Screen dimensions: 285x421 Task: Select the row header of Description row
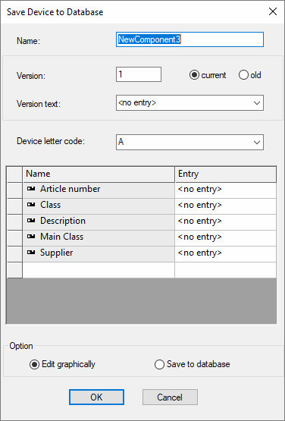pyautogui.click(x=14, y=222)
